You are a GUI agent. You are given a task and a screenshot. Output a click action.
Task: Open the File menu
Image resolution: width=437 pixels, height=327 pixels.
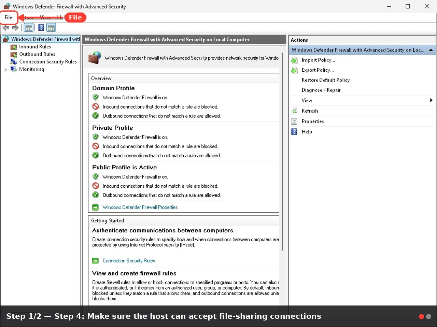point(9,17)
